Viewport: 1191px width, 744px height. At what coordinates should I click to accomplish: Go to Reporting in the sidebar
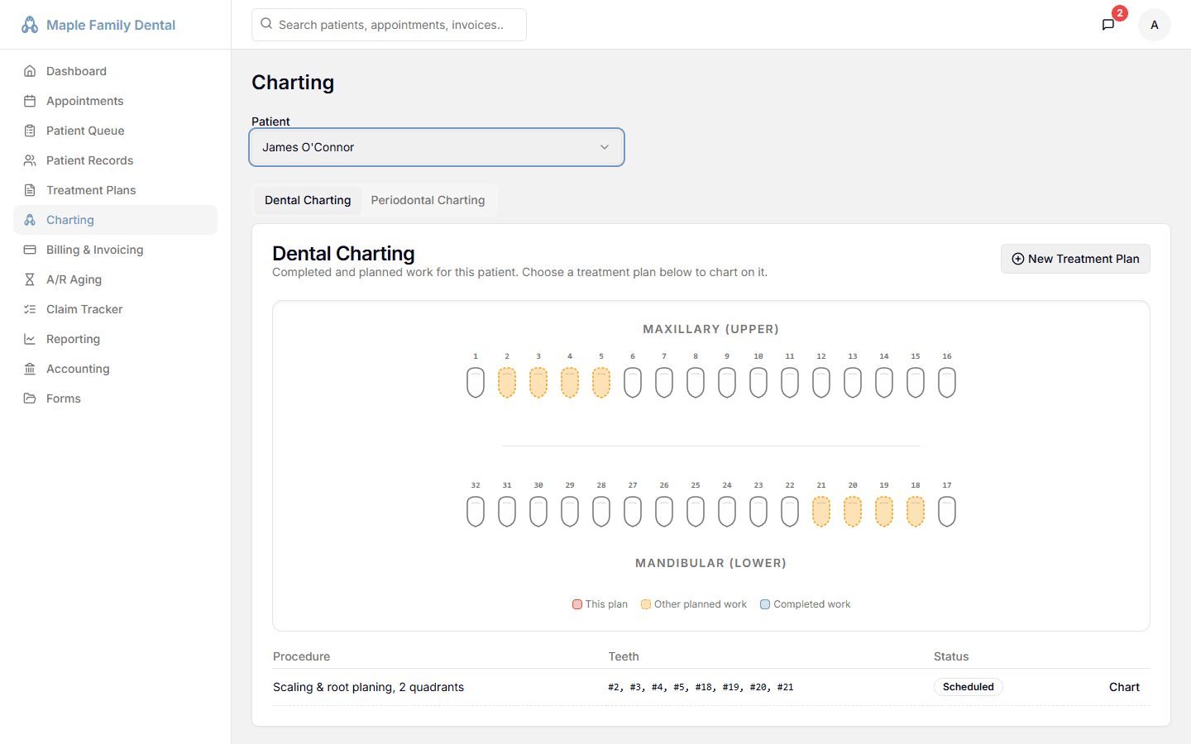(x=116, y=339)
